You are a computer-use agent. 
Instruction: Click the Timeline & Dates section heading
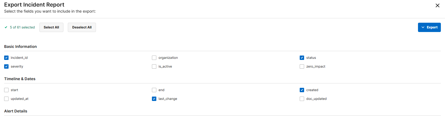(20, 79)
